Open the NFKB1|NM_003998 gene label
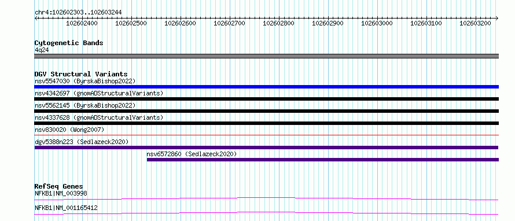 point(61,193)
